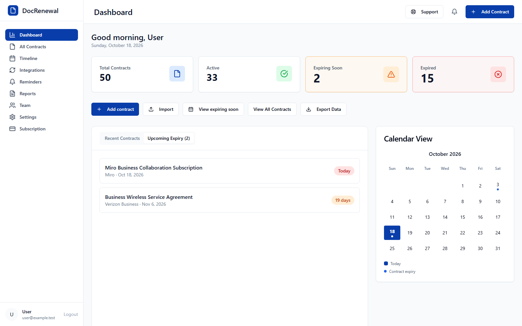Screen dimensions: 522x326
Task: Select October 1 in the calendar
Action: (463, 186)
